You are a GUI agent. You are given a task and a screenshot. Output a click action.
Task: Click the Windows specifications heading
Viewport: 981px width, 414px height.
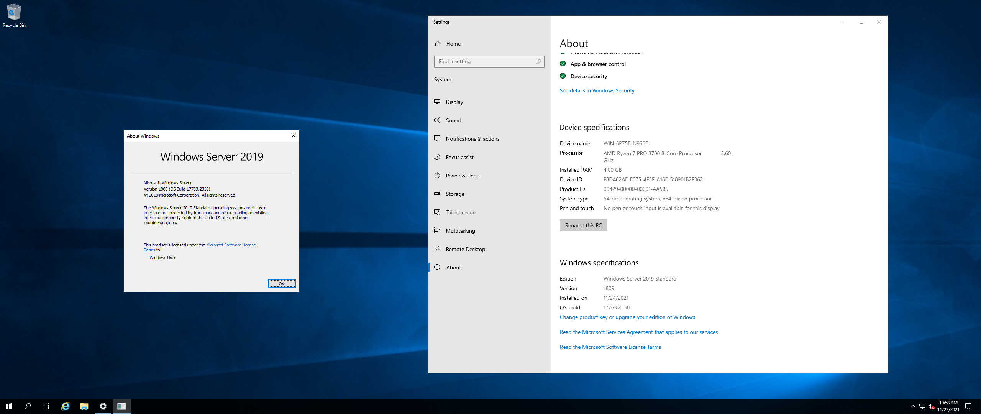click(x=599, y=263)
